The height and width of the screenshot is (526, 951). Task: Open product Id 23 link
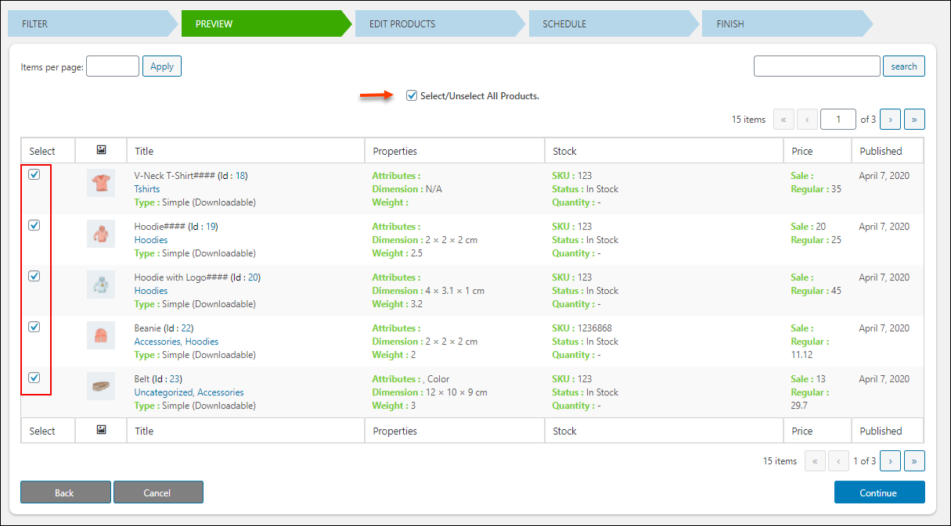175,379
